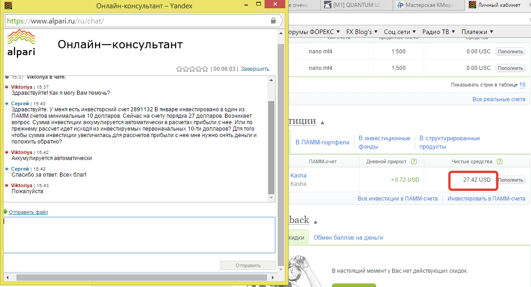This screenshot has width=531, height=287.
Task: Click the Отправить файл link
Action: click(x=29, y=212)
